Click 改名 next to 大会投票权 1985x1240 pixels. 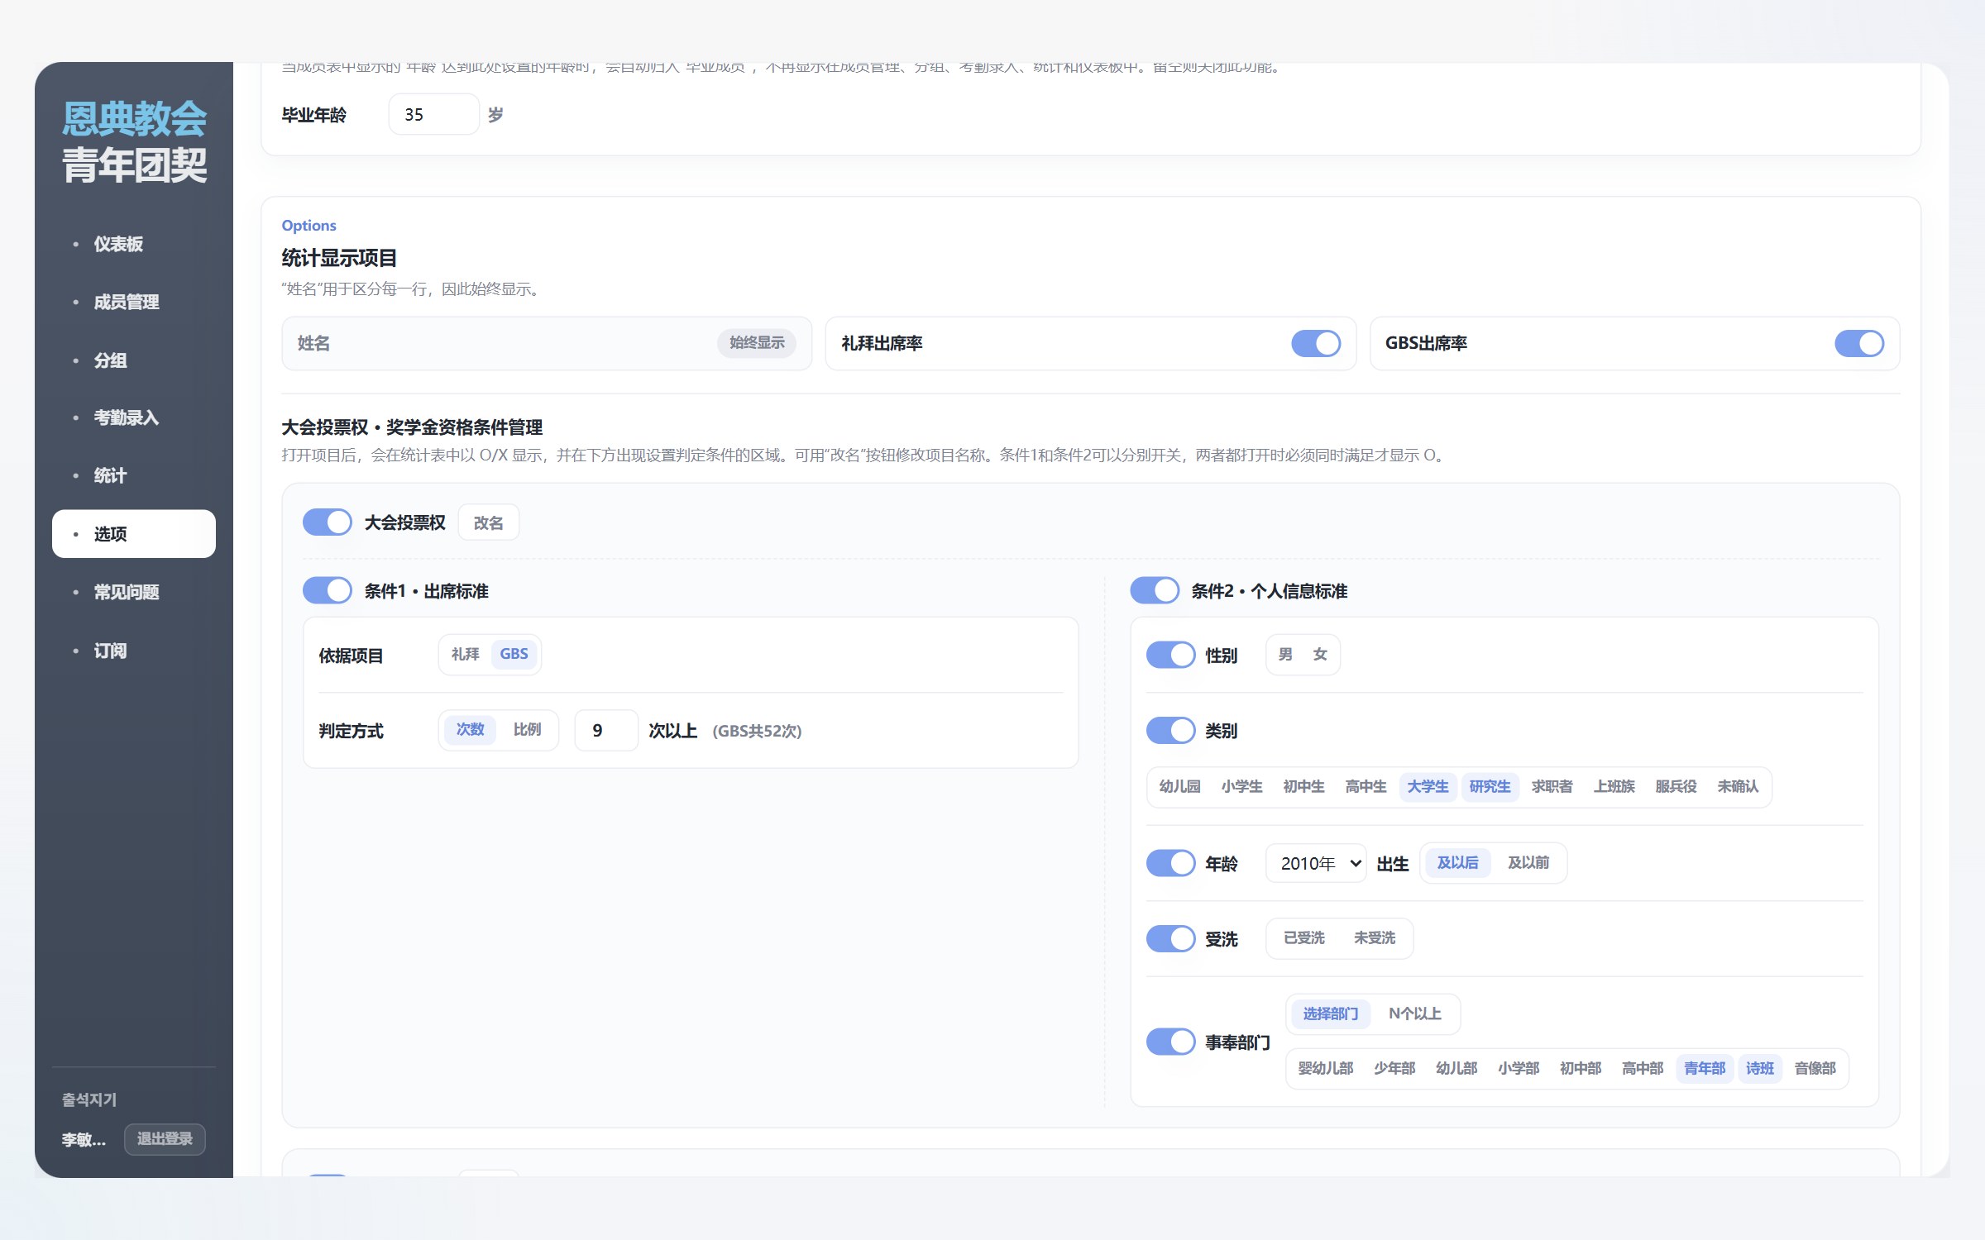coord(488,522)
